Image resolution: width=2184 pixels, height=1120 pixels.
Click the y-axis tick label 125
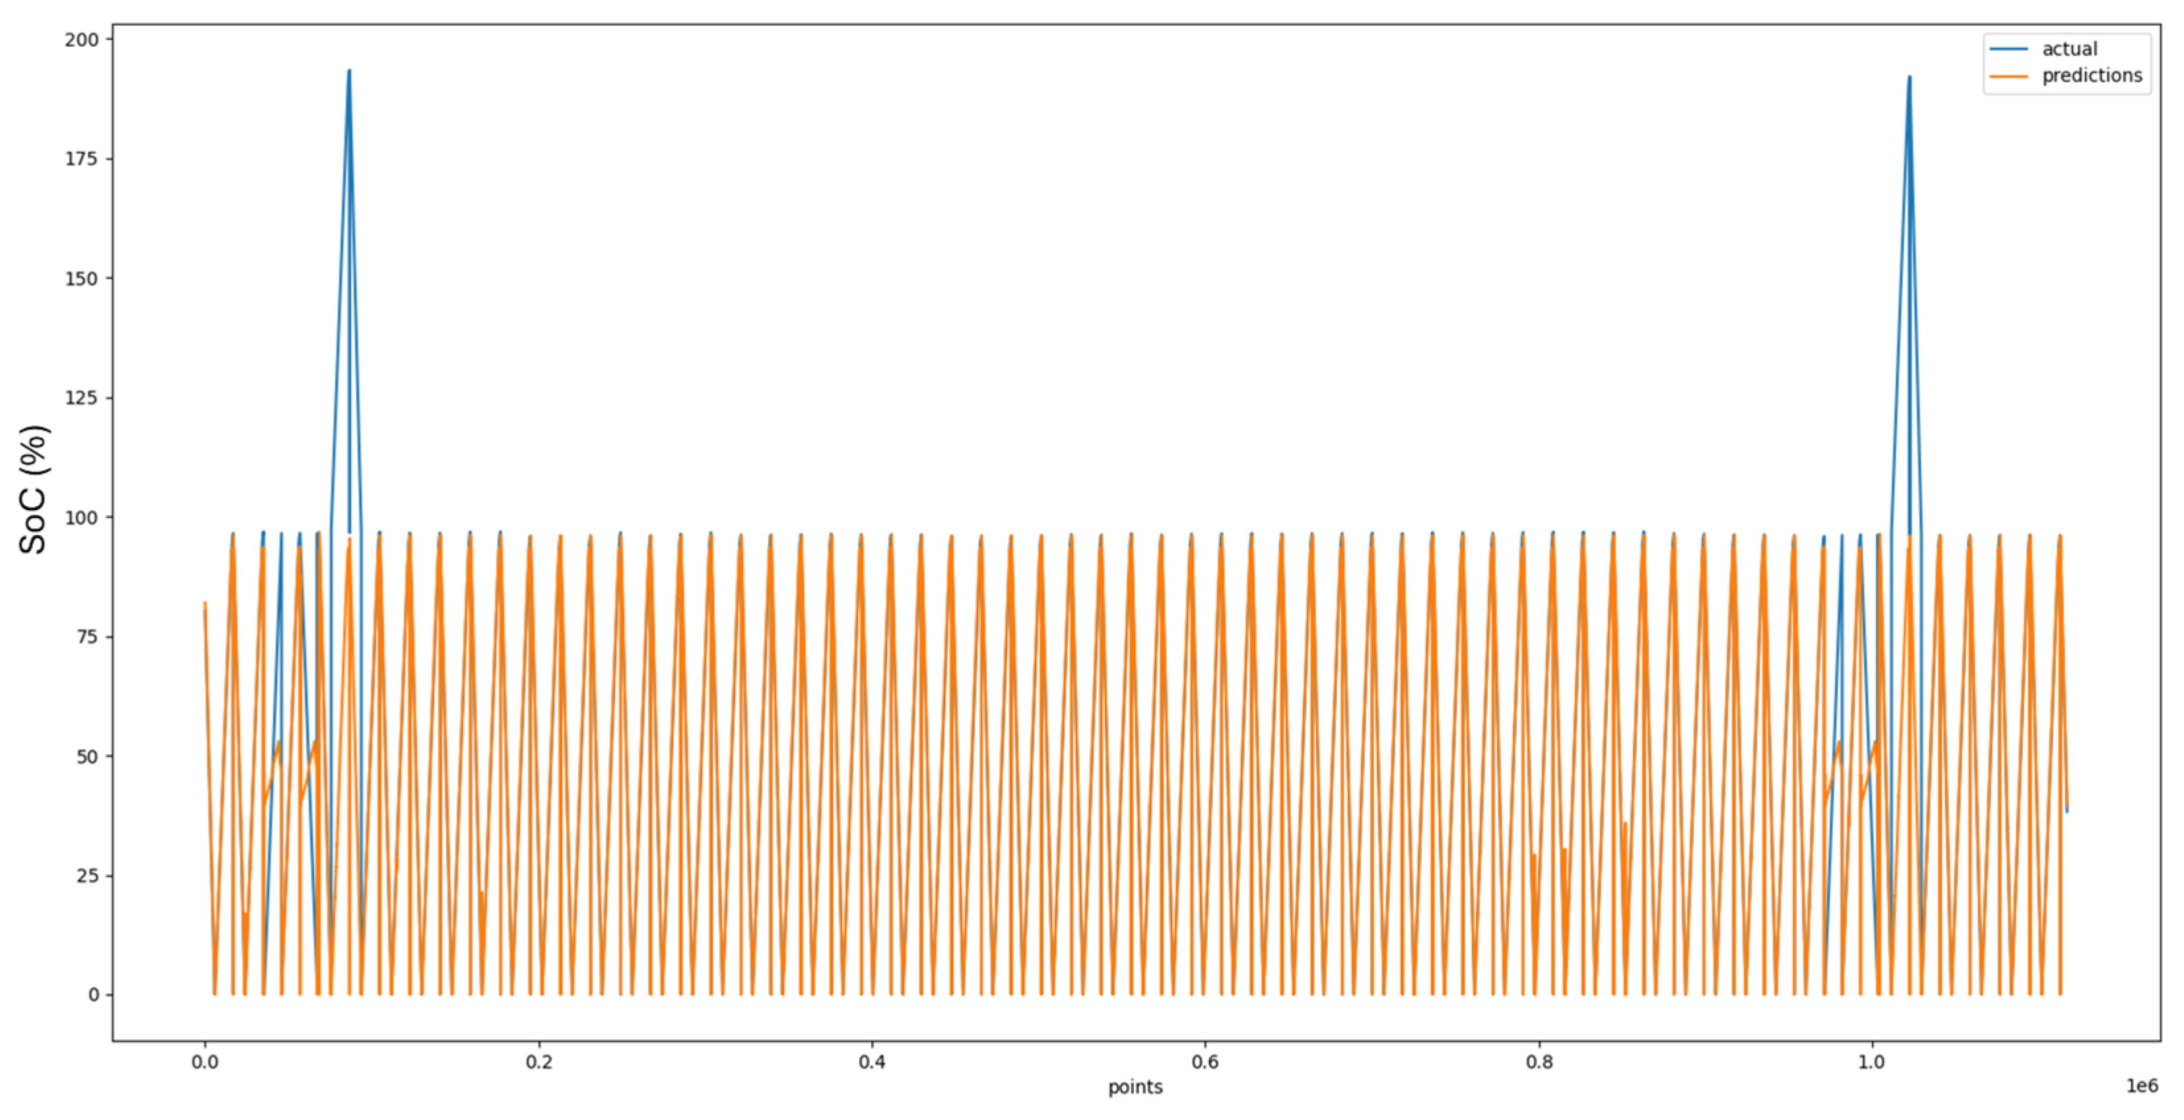83,397
